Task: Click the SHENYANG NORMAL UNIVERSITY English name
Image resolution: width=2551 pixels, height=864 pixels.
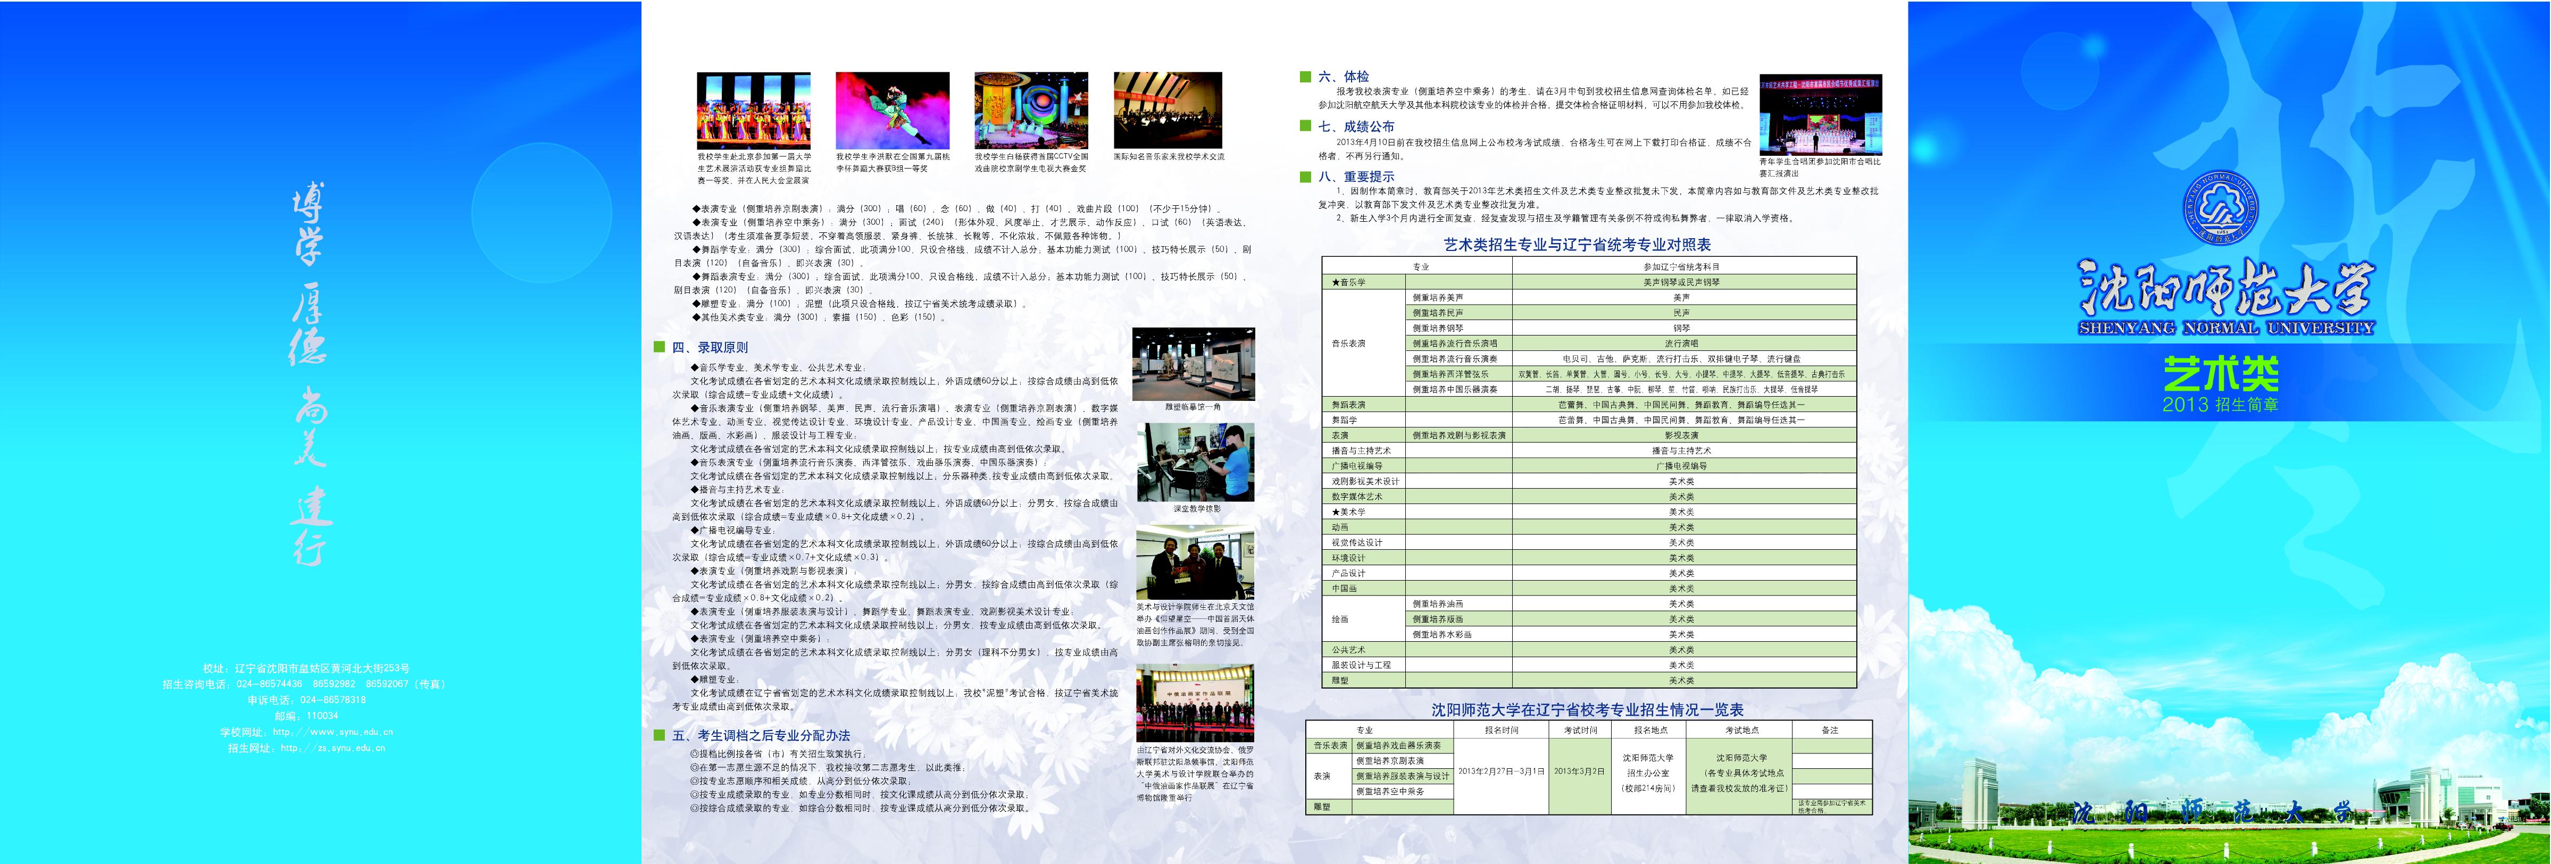Action: pos(2226,328)
